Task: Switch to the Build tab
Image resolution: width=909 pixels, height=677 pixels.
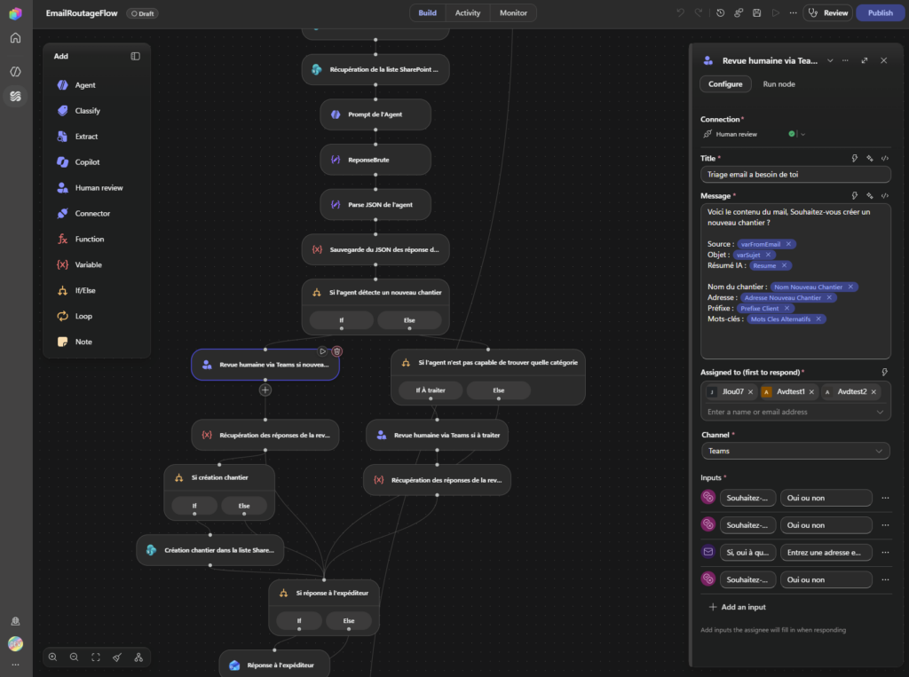Action: point(428,12)
